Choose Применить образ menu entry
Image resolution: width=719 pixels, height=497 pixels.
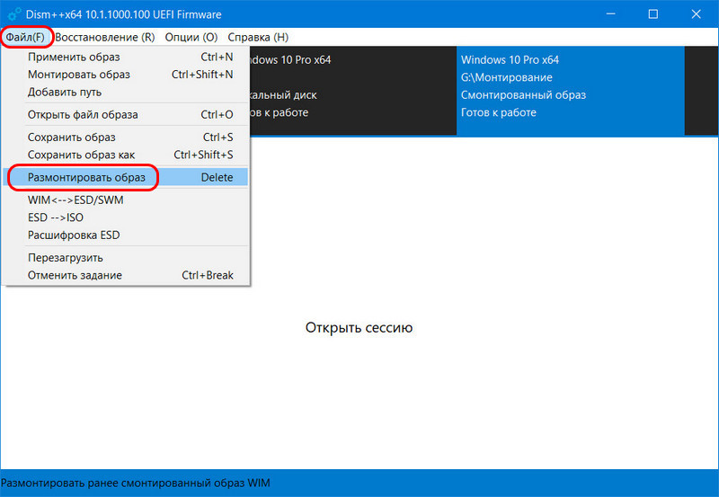(x=126, y=57)
